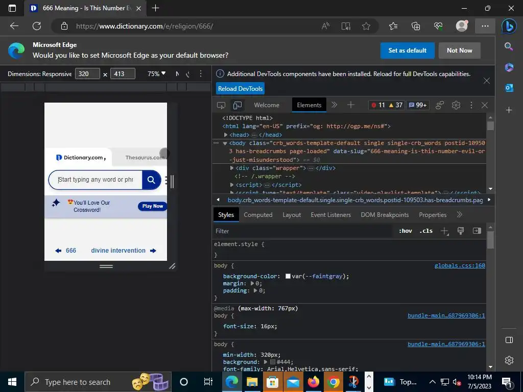523x392 pixels.
Task: Toggle rendering emulation paintbrush icon
Action: pos(461,231)
